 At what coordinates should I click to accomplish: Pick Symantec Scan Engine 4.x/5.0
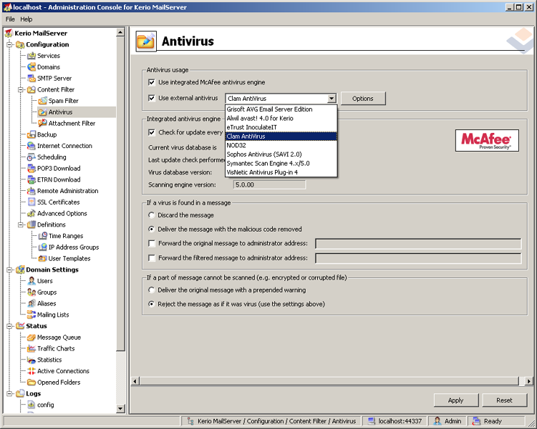281,163
